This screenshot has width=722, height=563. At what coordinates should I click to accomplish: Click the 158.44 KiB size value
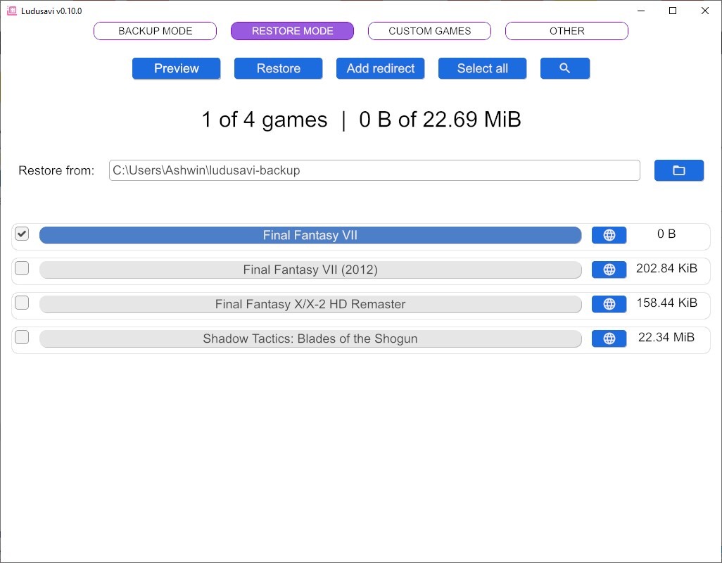point(666,303)
